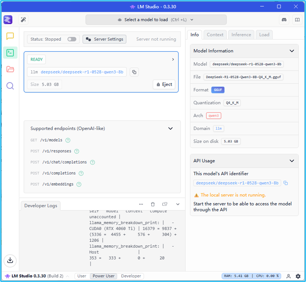Click the llm Domain badge

coord(219,128)
